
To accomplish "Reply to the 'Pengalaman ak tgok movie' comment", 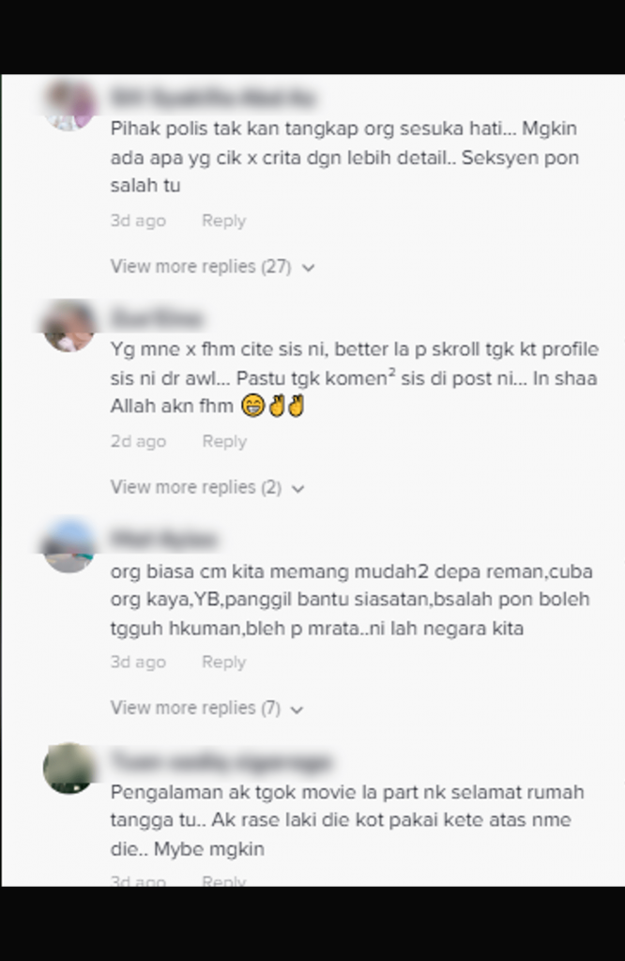I will [x=223, y=880].
